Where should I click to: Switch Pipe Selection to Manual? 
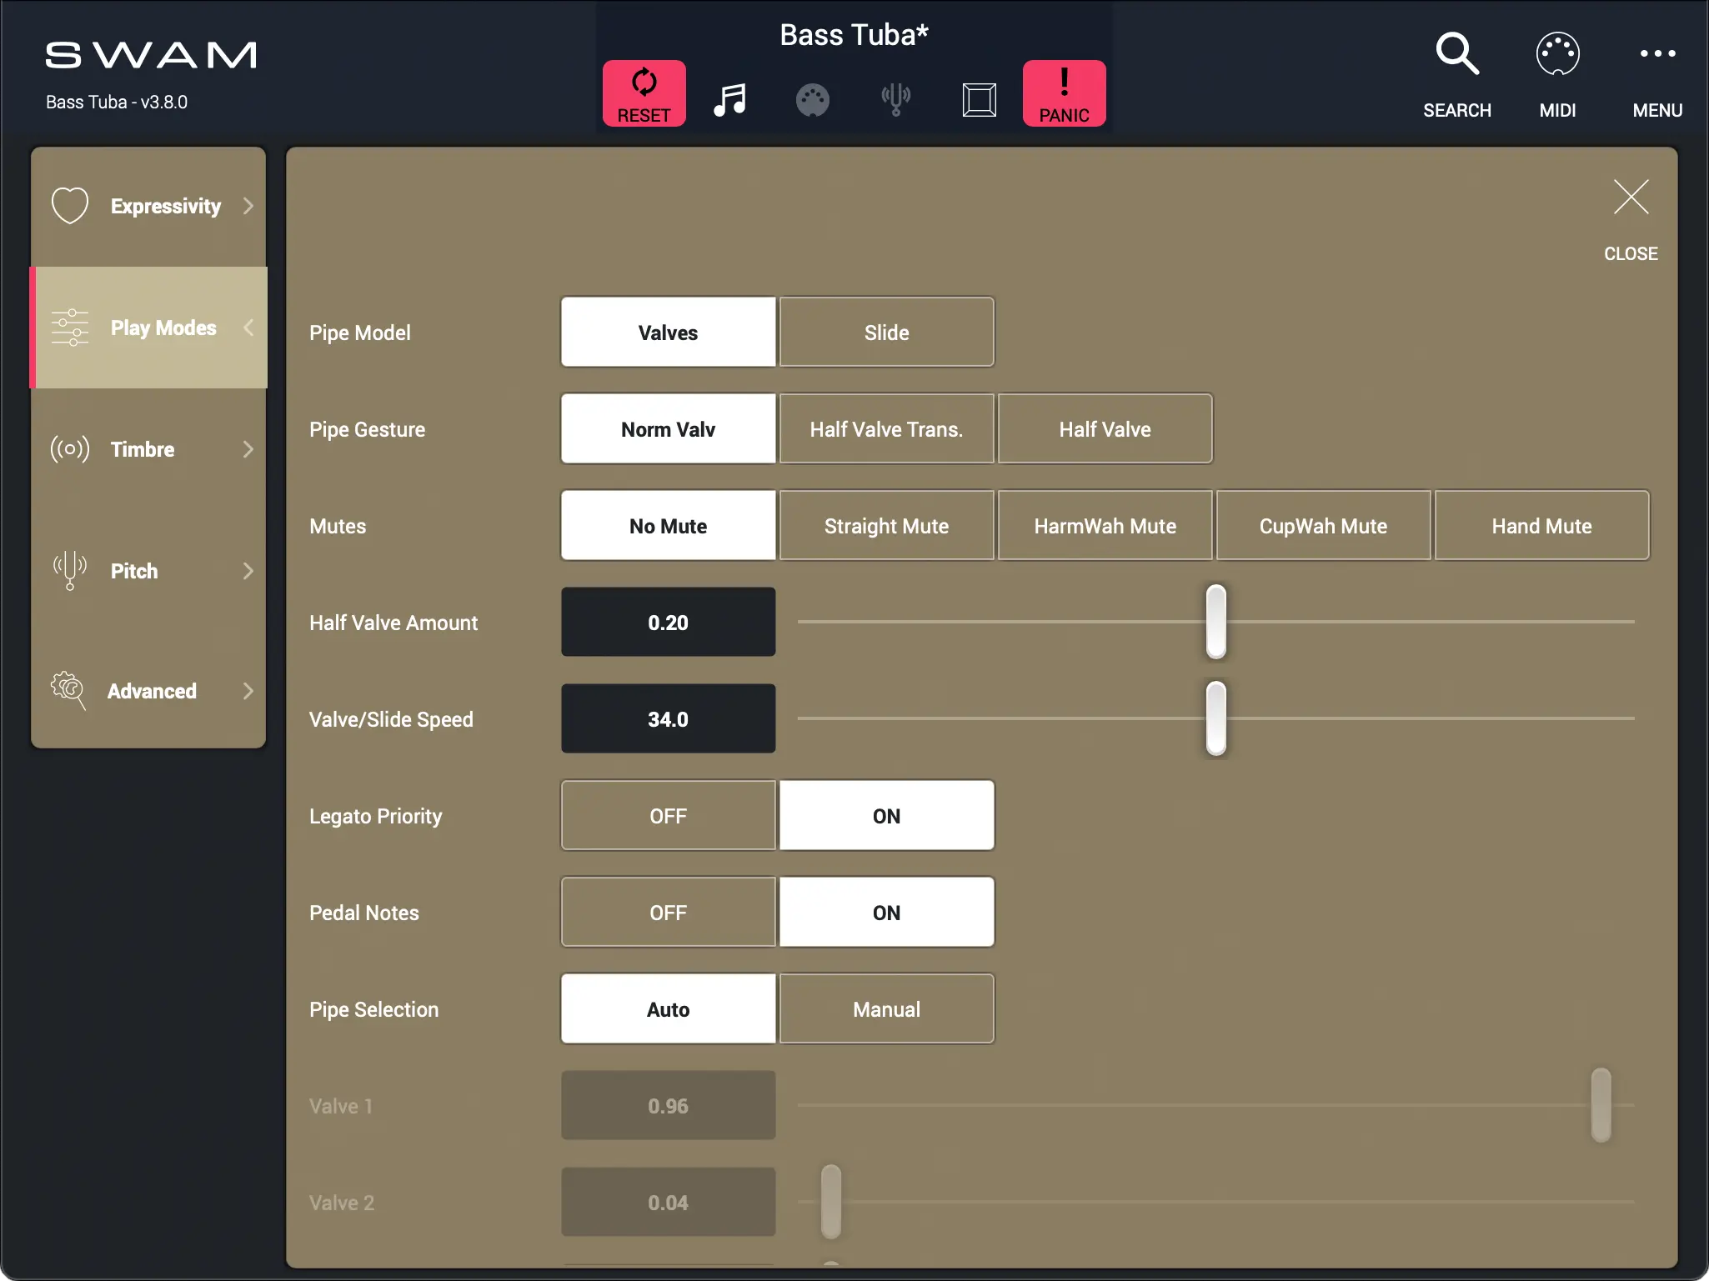click(x=886, y=1008)
